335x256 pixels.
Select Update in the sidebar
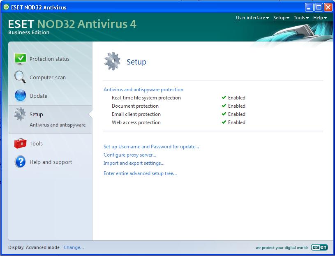[38, 96]
